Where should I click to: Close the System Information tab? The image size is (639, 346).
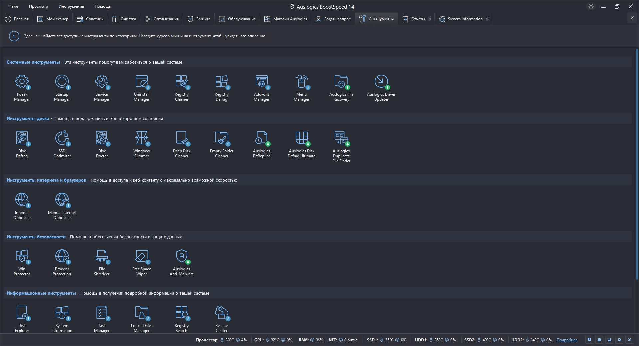click(x=487, y=19)
